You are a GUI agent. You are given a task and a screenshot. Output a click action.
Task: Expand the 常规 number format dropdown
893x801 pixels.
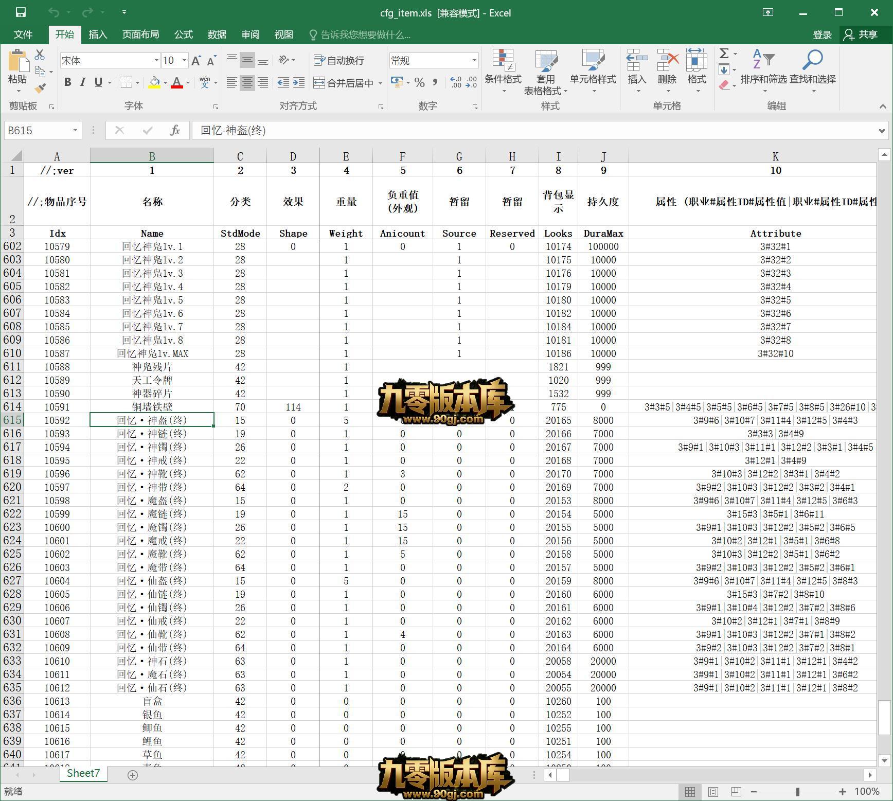pos(474,61)
